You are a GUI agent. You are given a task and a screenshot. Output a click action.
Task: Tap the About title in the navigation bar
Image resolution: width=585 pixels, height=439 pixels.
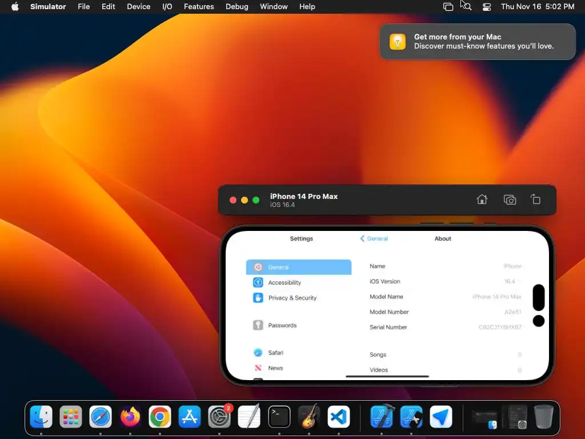pyautogui.click(x=443, y=238)
